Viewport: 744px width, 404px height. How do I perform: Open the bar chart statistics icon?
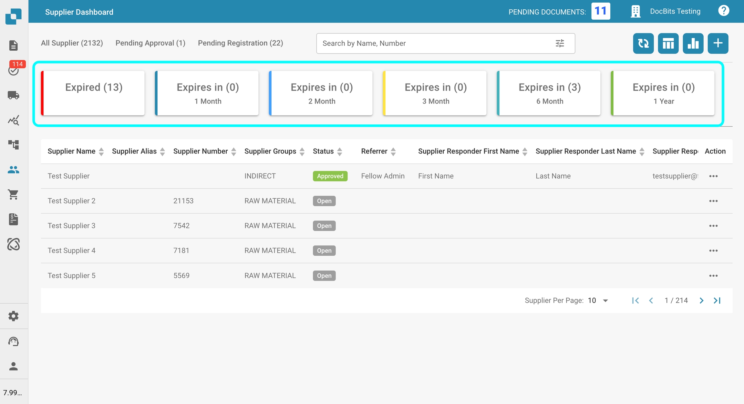693,43
